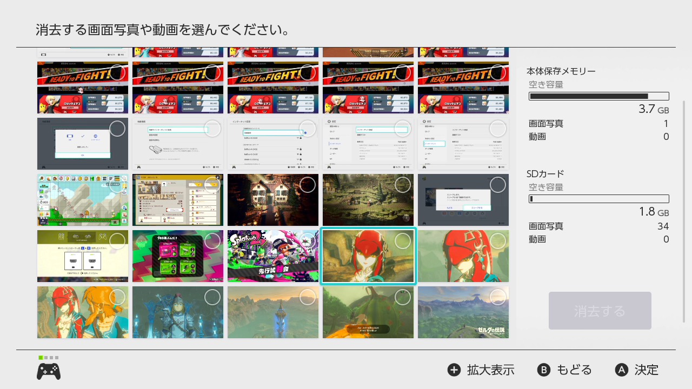Screen dimensions: 692x389
Task: Click the controller icon at bottom left
Action: 49,371
